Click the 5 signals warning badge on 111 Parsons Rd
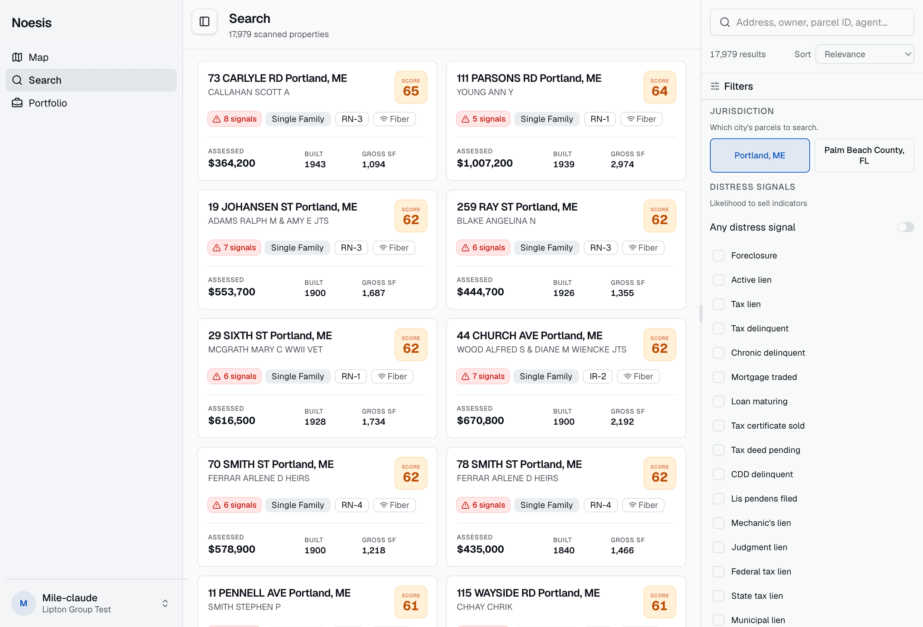Image resolution: width=923 pixels, height=627 pixels. point(483,119)
